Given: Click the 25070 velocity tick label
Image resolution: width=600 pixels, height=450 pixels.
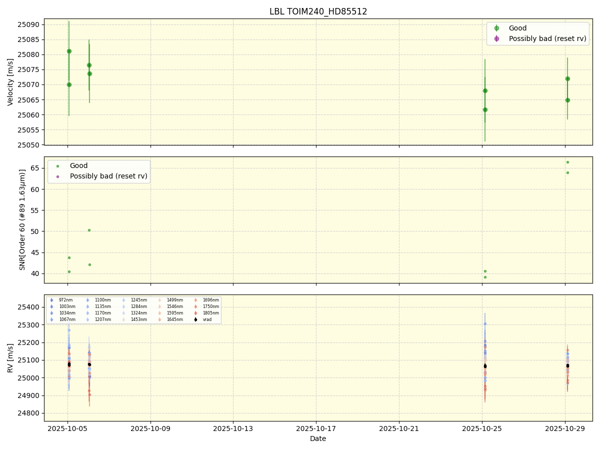Looking at the screenshot, I should [x=29, y=85].
